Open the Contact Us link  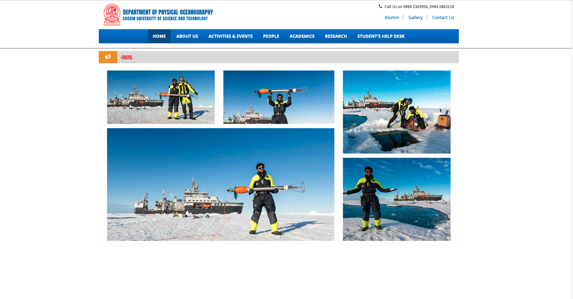point(443,17)
